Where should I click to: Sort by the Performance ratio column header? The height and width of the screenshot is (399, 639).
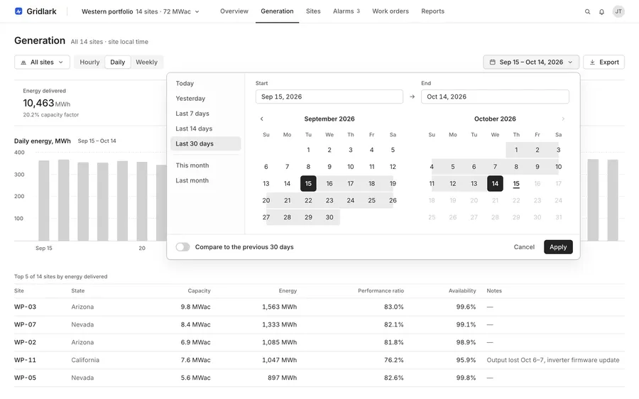pyautogui.click(x=381, y=291)
